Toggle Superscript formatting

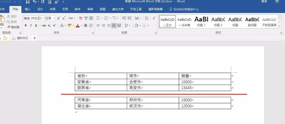[55, 25]
